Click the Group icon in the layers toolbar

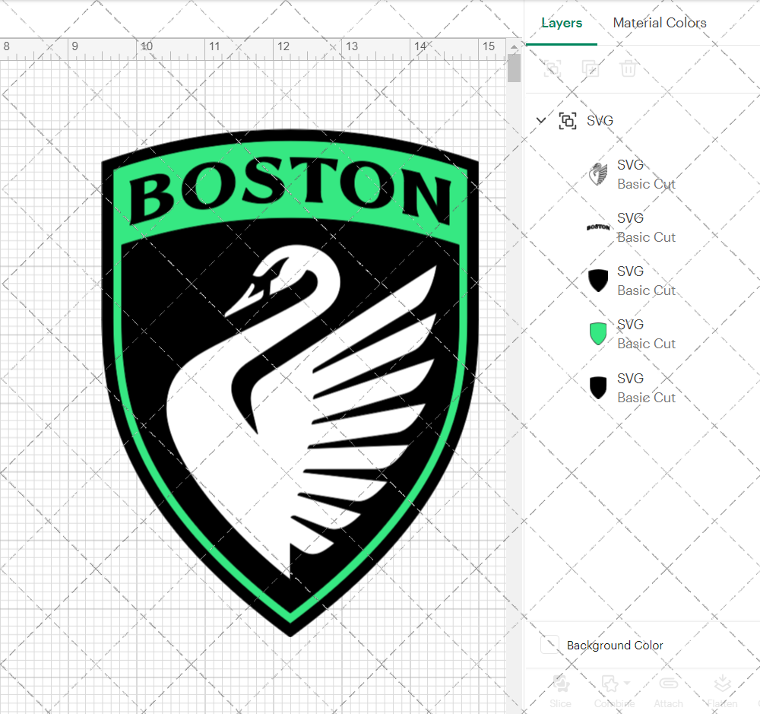(x=552, y=68)
